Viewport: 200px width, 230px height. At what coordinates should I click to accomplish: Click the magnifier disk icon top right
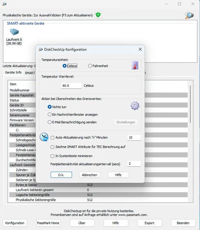tap(189, 15)
